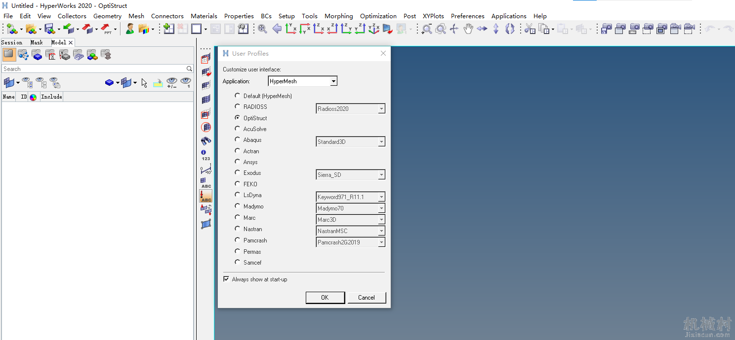Click the Fit model magnifier icon
Viewport: 735px width, 340px height.
(263, 29)
